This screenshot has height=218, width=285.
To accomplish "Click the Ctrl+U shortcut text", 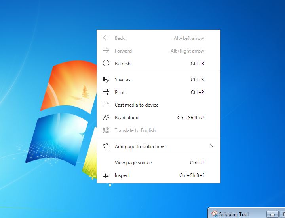I will (197, 163).
